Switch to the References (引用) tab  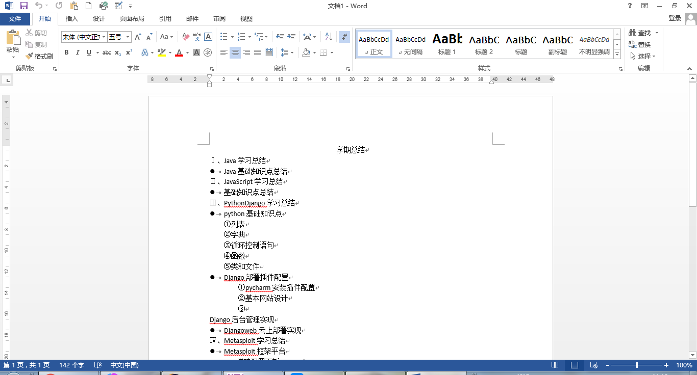(x=165, y=19)
